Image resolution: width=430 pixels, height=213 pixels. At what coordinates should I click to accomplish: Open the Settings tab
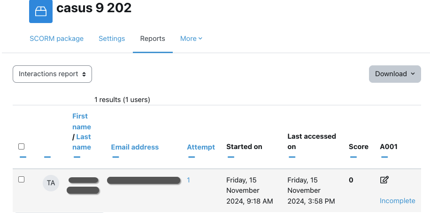tap(112, 39)
